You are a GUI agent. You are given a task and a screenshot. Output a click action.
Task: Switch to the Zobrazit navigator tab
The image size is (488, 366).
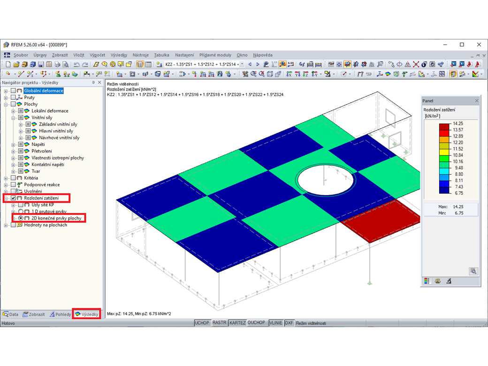(x=34, y=314)
